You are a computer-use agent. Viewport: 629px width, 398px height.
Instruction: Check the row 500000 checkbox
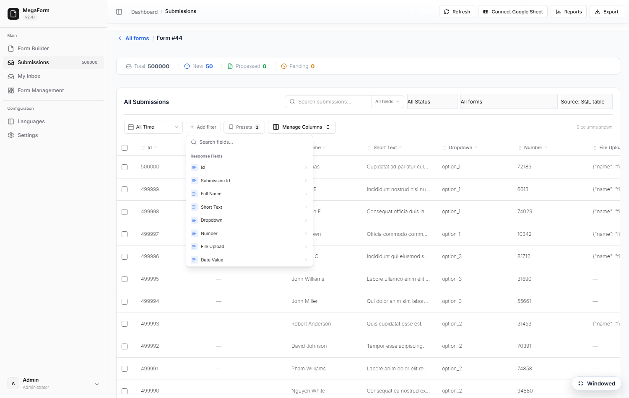(x=125, y=167)
